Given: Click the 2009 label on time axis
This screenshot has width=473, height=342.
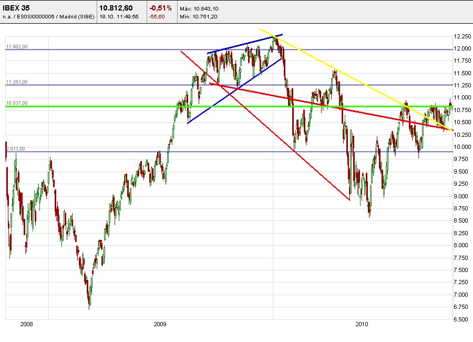Looking at the screenshot, I should [x=160, y=324].
